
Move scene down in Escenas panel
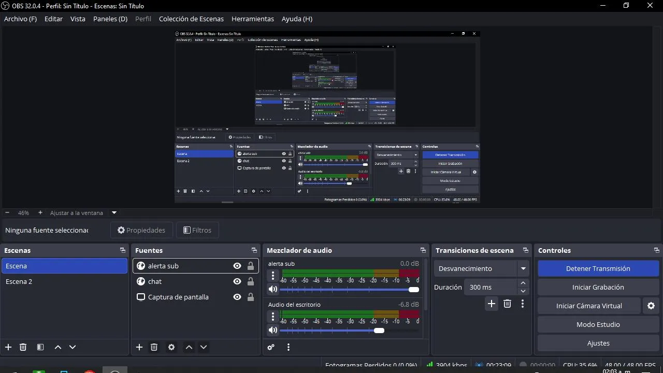[x=73, y=347]
